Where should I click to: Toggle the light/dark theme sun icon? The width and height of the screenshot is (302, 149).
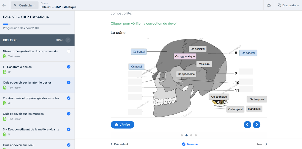(269, 5)
